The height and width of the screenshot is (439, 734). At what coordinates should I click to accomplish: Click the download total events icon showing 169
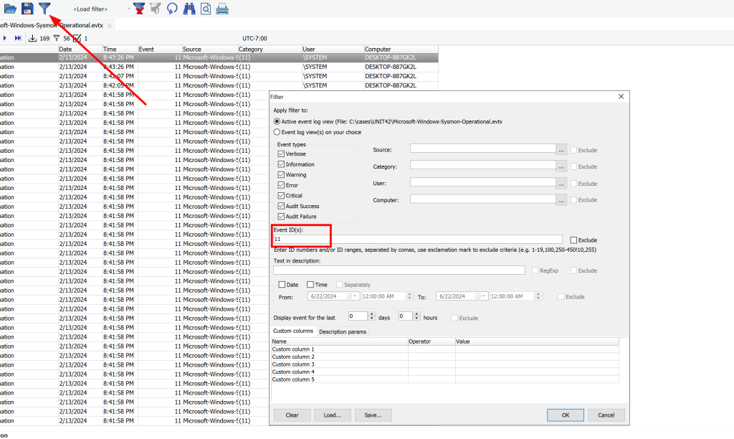(x=32, y=38)
